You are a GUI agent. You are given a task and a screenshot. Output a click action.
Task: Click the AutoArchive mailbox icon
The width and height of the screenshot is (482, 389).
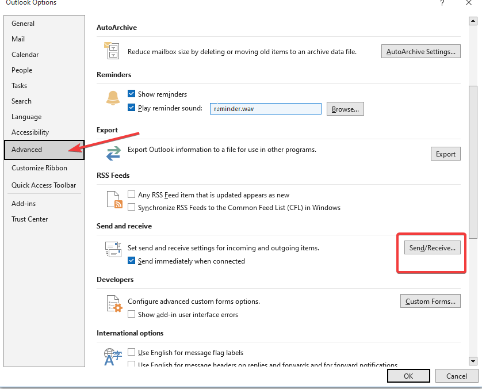112,51
